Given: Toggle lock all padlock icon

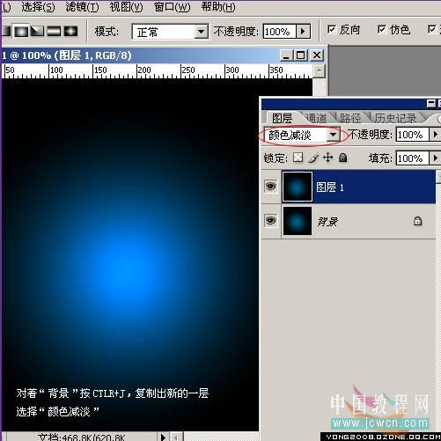Looking at the screenshot, I should (342, 158).
